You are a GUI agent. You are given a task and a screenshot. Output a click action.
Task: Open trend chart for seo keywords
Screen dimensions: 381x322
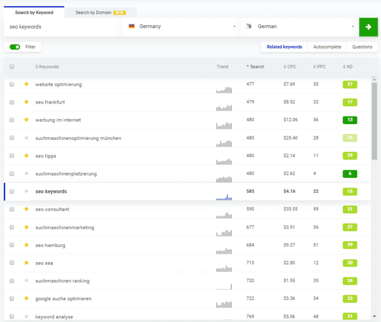point(224,197)
